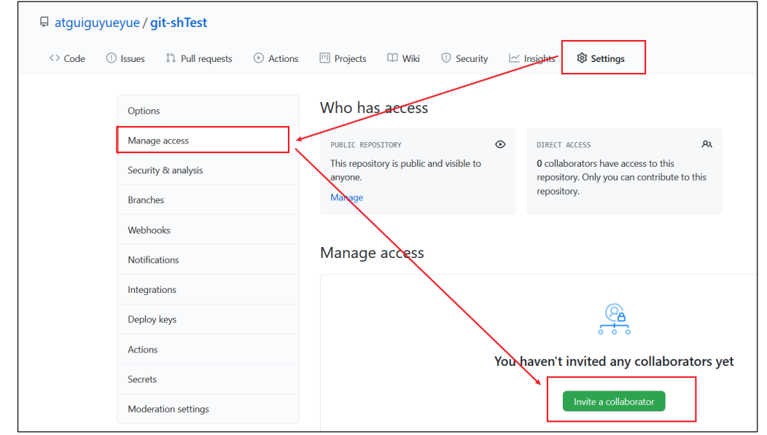The width and height of the screenshot is (767, 435).
Task: Click the Insights graph icon
Action: 514,58
